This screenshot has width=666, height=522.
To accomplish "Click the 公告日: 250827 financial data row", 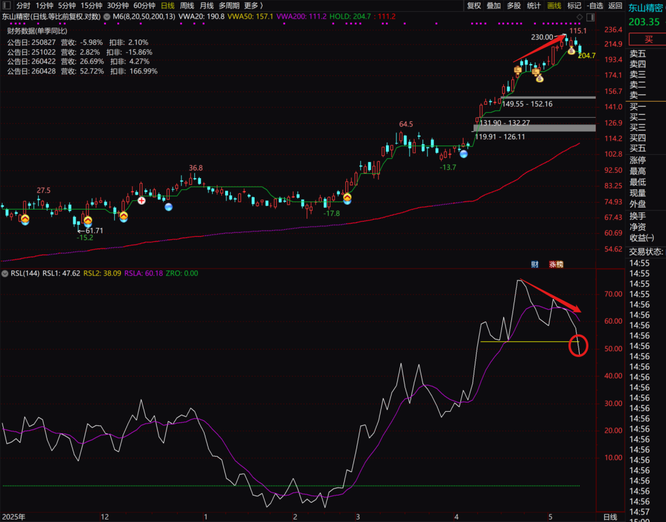I will point(78,43).
